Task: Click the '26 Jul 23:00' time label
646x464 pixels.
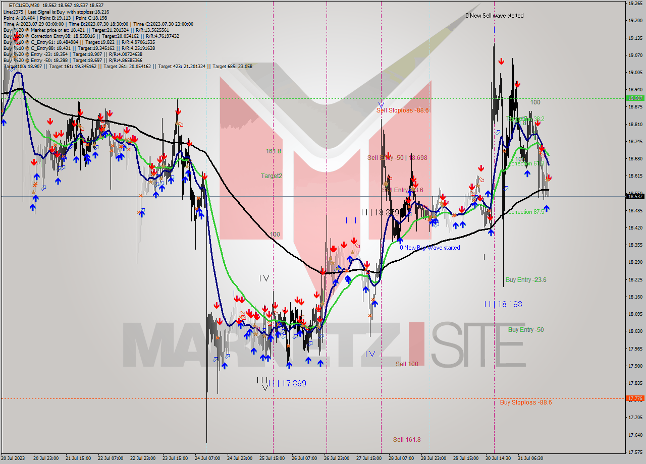Action: 338,458
